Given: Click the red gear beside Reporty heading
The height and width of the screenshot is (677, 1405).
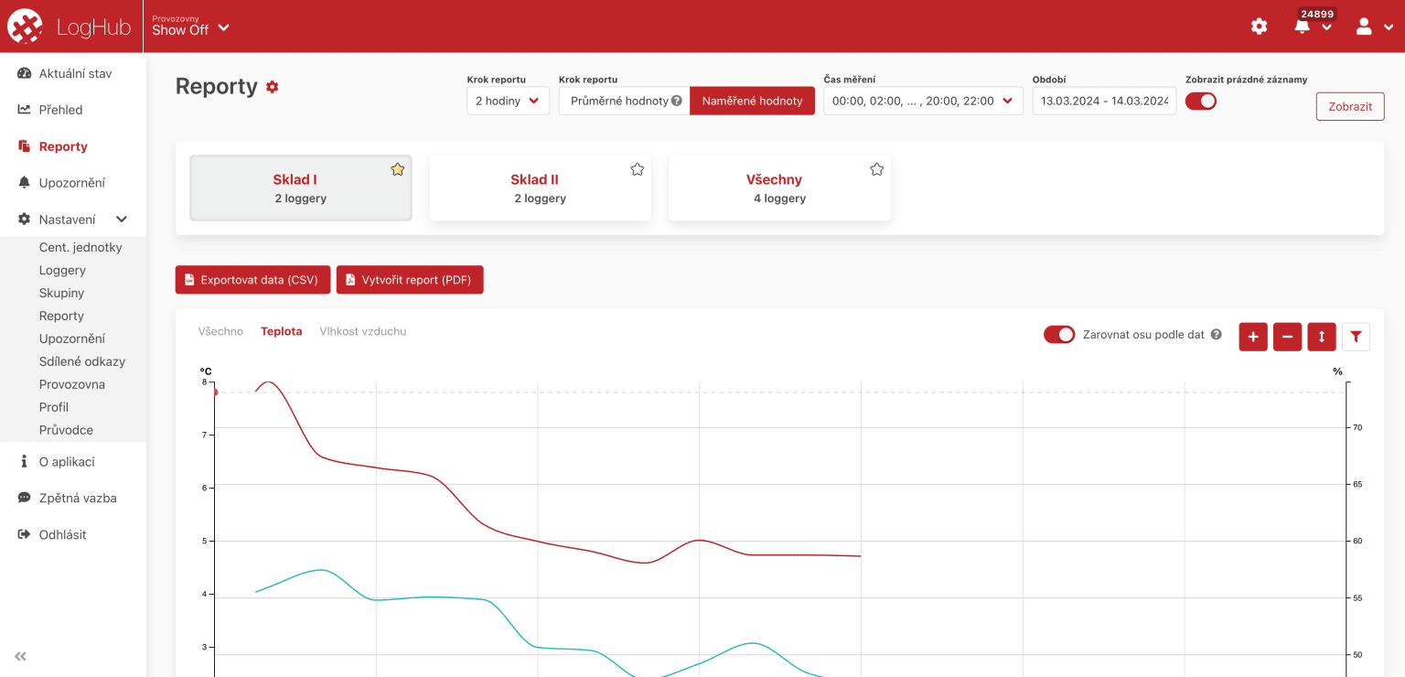Looking at the screenshot, I should pos(273,87).
